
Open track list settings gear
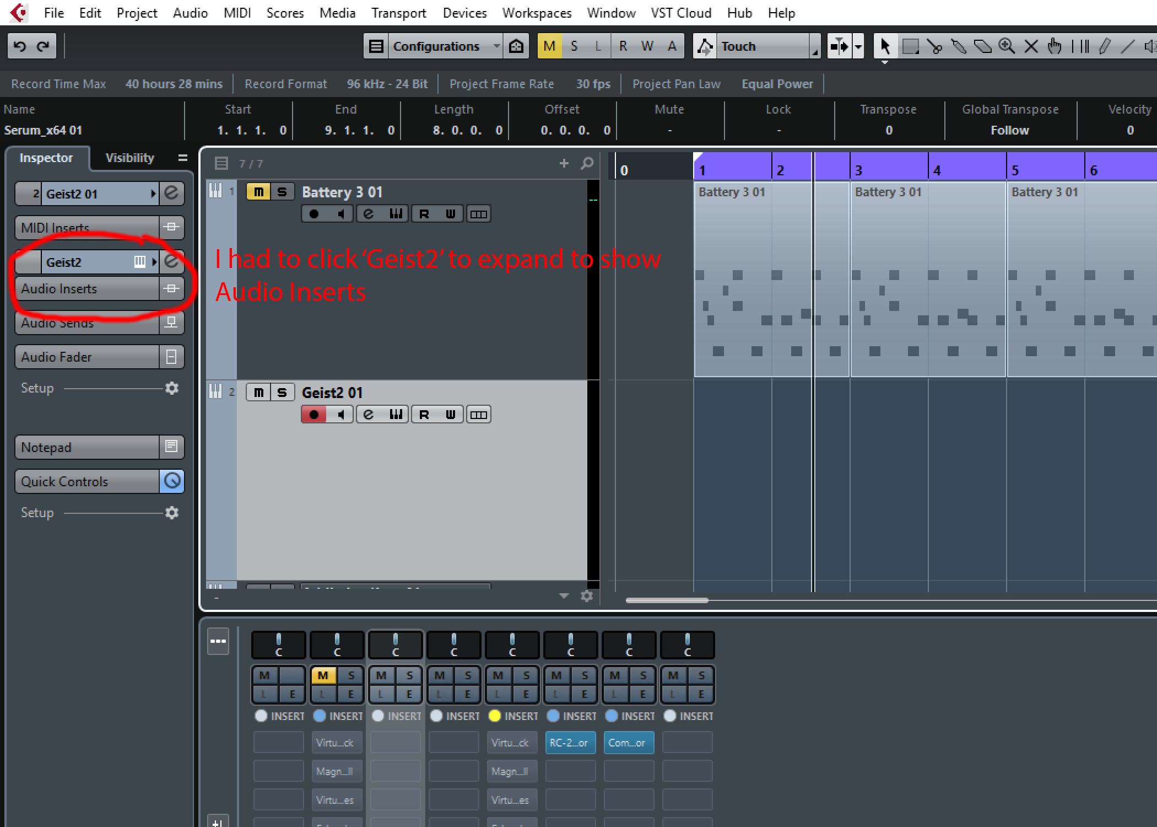[x=587, y=596]
